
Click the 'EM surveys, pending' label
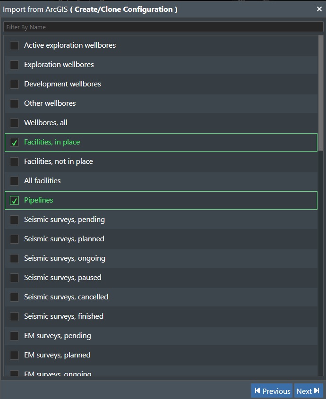58,336
